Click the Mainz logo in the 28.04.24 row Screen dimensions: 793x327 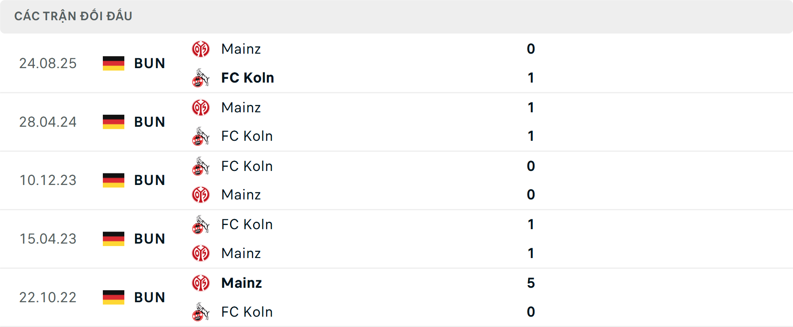(201, 107)
